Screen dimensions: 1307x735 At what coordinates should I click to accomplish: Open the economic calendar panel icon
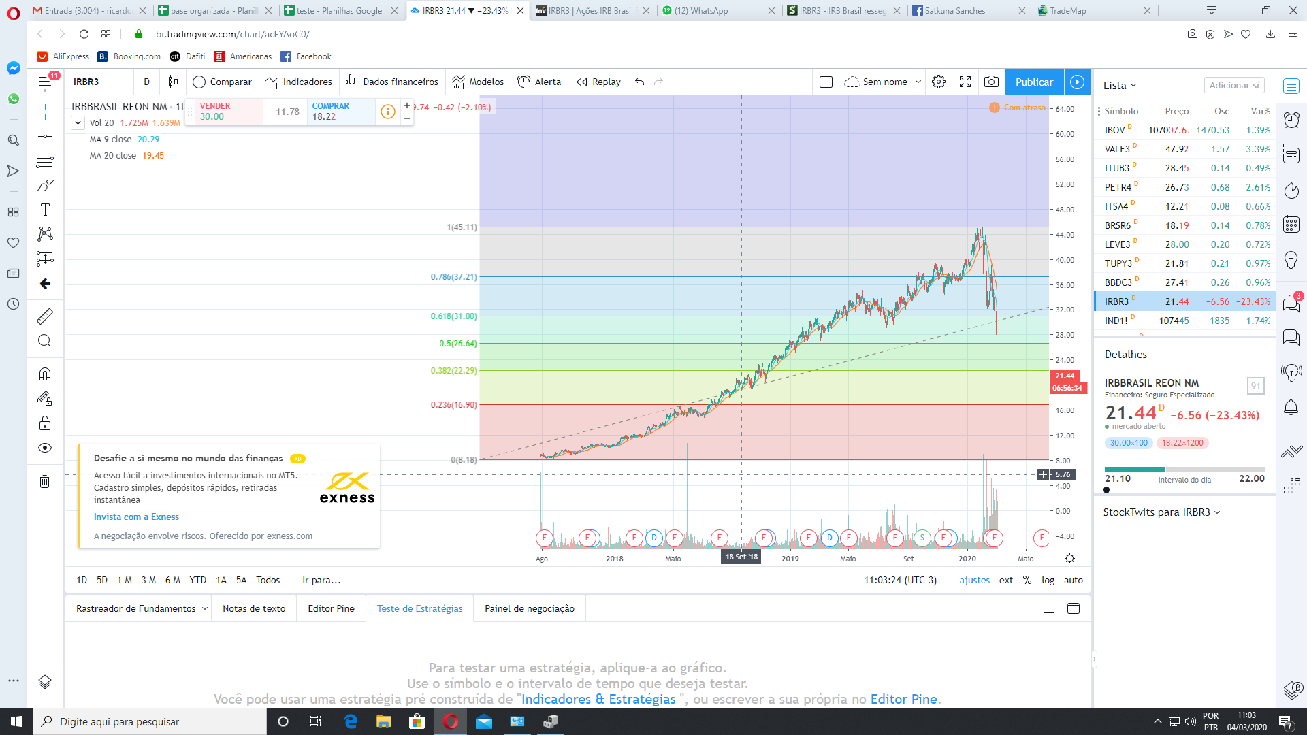1291,224
